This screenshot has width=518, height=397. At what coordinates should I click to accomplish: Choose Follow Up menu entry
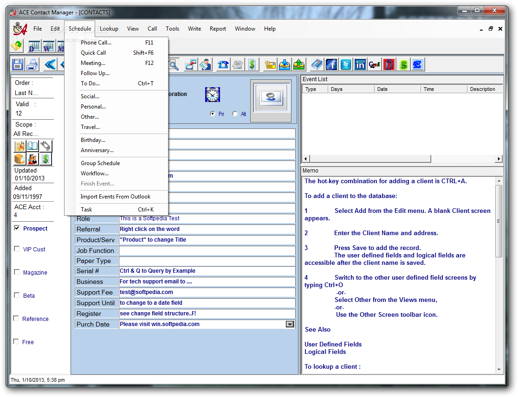tap(117, 73)
